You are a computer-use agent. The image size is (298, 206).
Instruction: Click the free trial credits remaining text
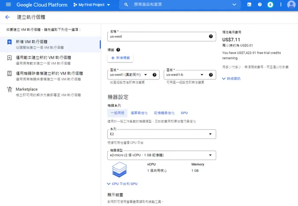pos(252,55)
